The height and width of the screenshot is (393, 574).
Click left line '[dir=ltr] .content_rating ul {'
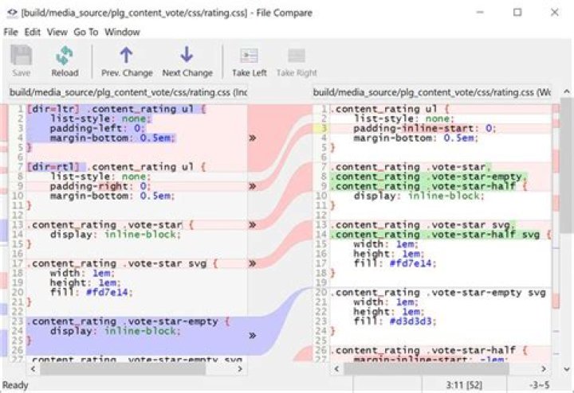(116, 109)
